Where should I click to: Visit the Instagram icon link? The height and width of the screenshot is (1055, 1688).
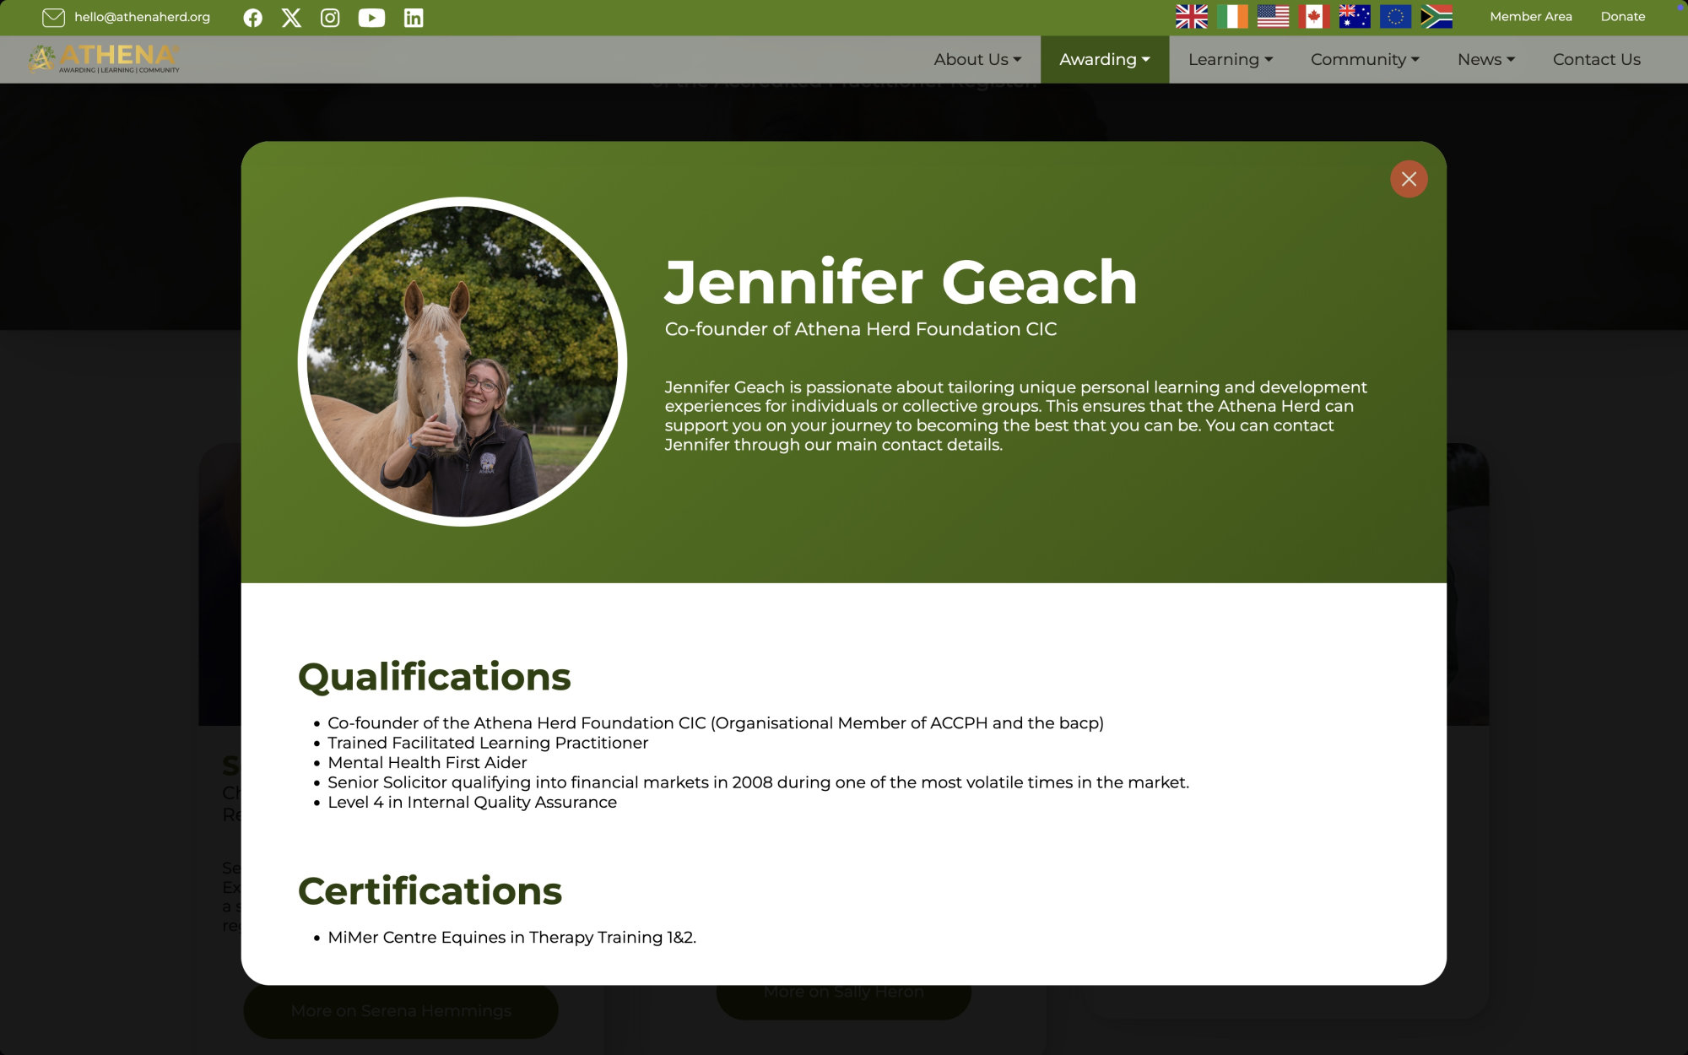tap(330, 18)
